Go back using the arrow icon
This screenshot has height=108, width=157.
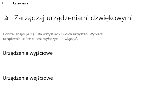[3, 3]
